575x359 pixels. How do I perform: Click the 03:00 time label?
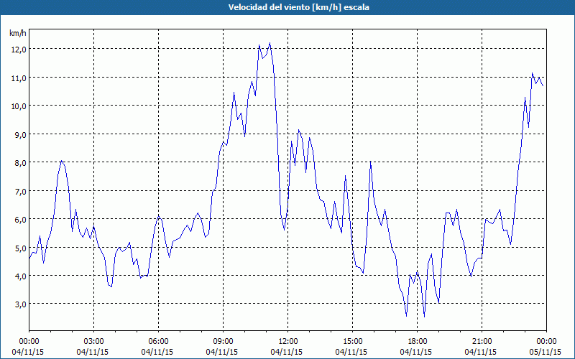click(x=94, y=342)
